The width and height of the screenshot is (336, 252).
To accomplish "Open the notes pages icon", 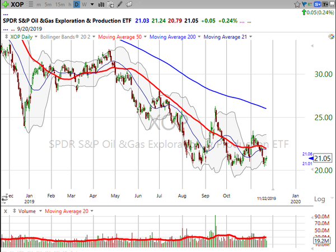I will (129, 4).
